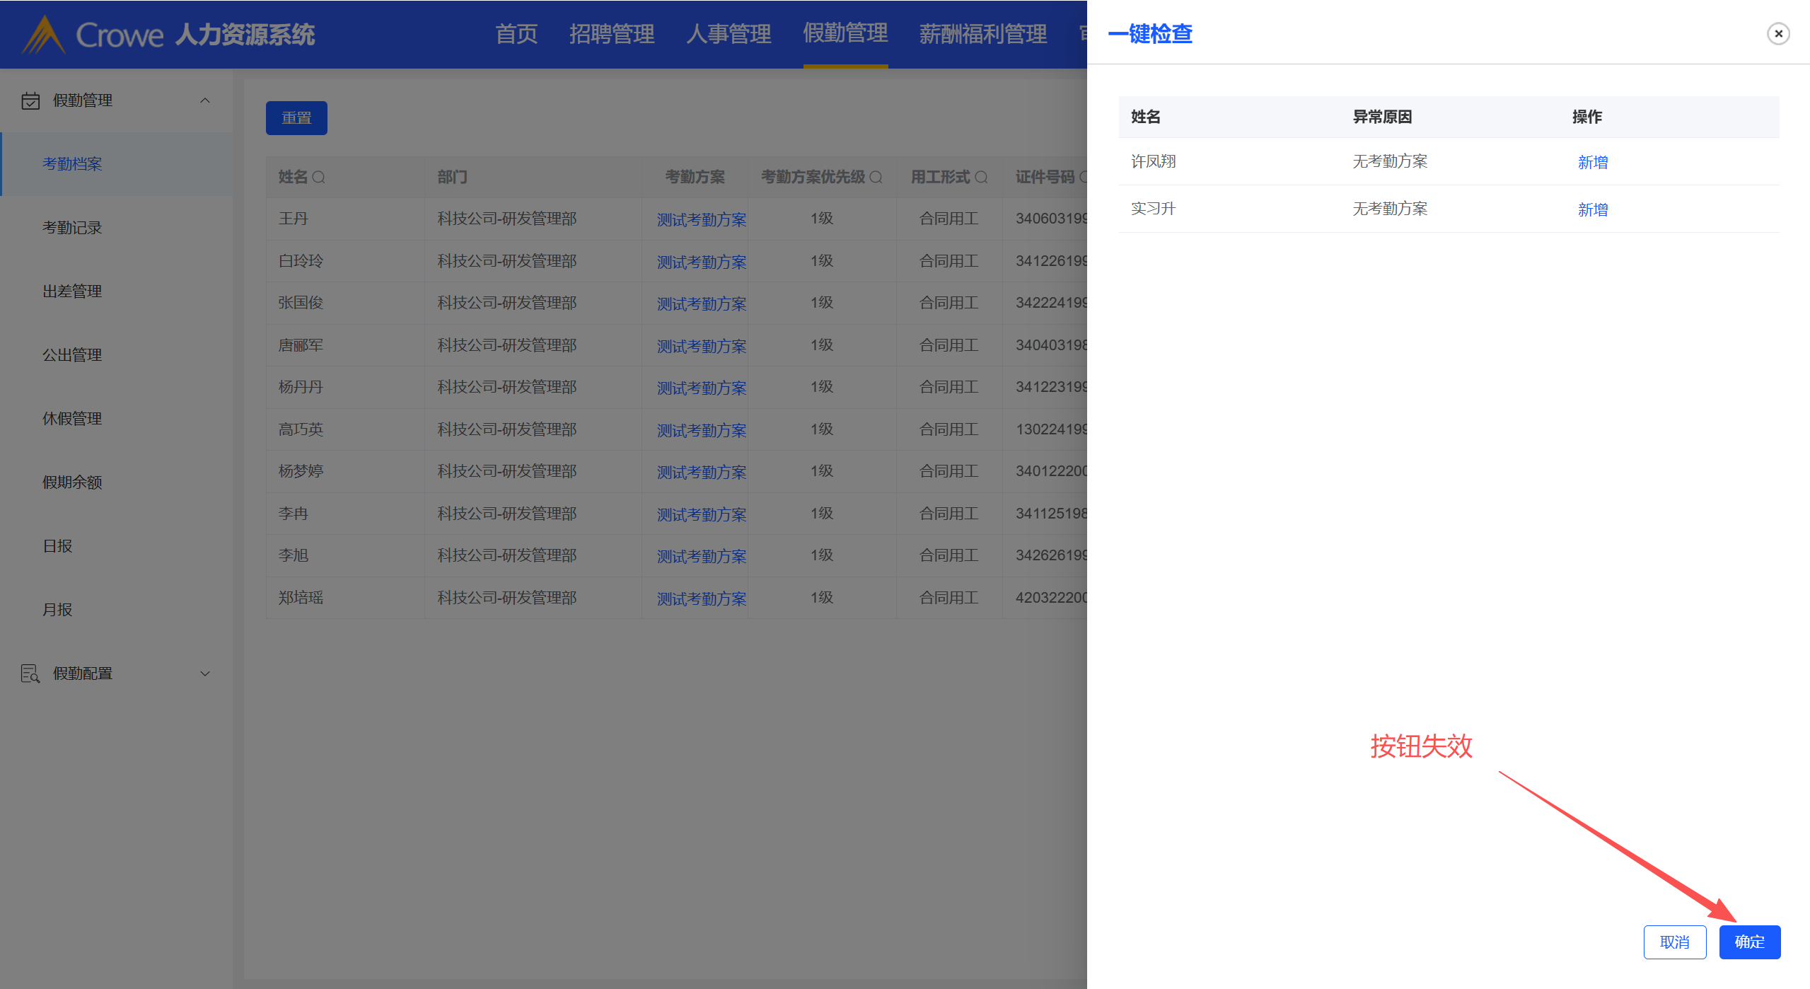Expand the 假勤配置 sidebar section chevron
The width and height of the screenshot is (1810, 989).
click(205, 673)
